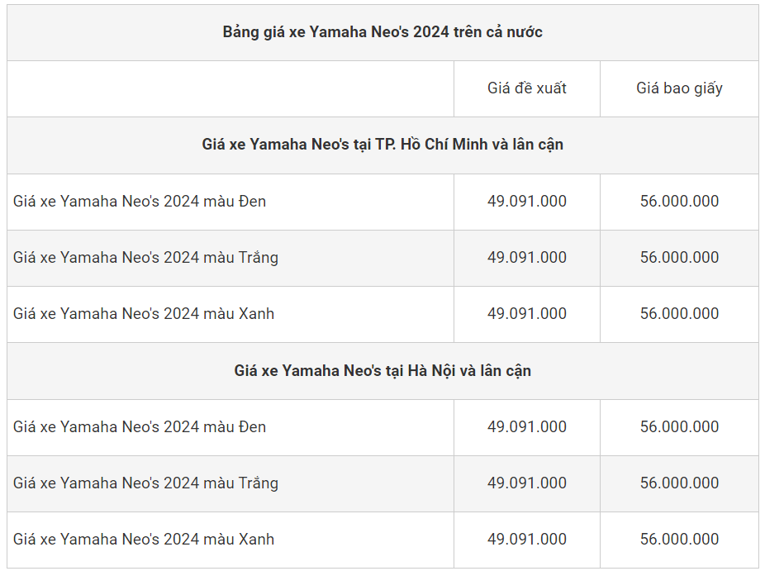
Task: Select the "màu Đen" row label under Hồ Chí Minh
Action: (140, 201)
